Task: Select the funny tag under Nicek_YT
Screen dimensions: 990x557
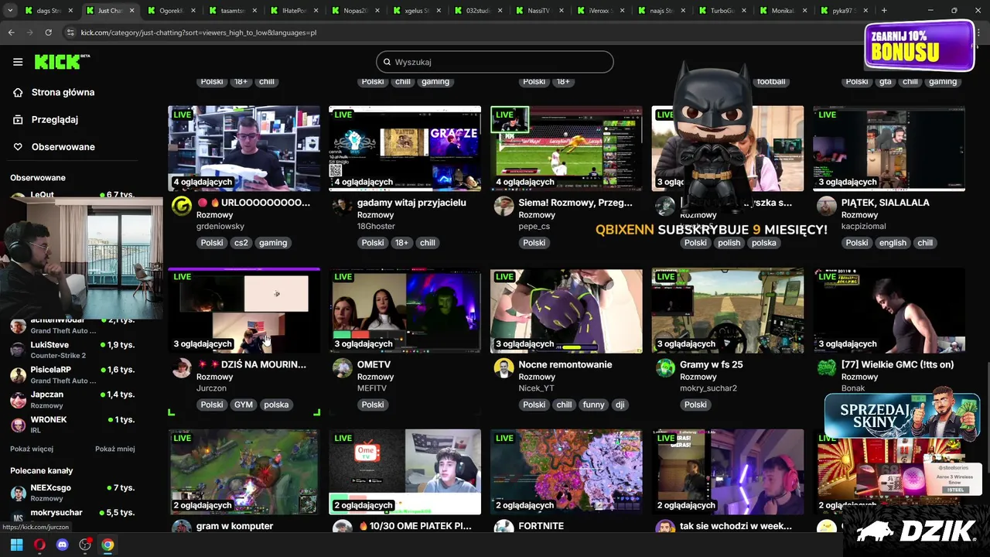Action: pyautogui.click(x=594, y=405)
